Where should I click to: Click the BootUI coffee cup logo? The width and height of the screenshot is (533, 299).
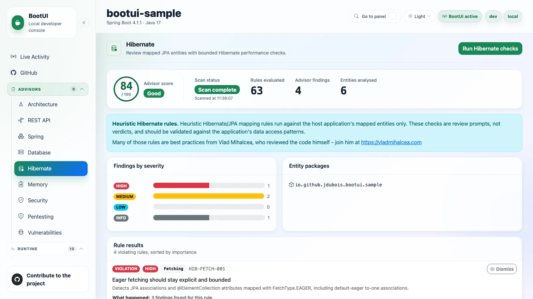tap(18, 23)
